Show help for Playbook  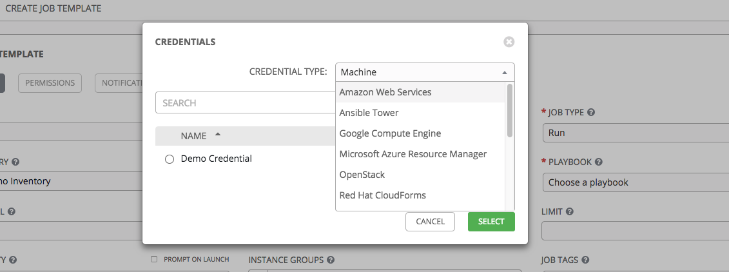(599, 162)
